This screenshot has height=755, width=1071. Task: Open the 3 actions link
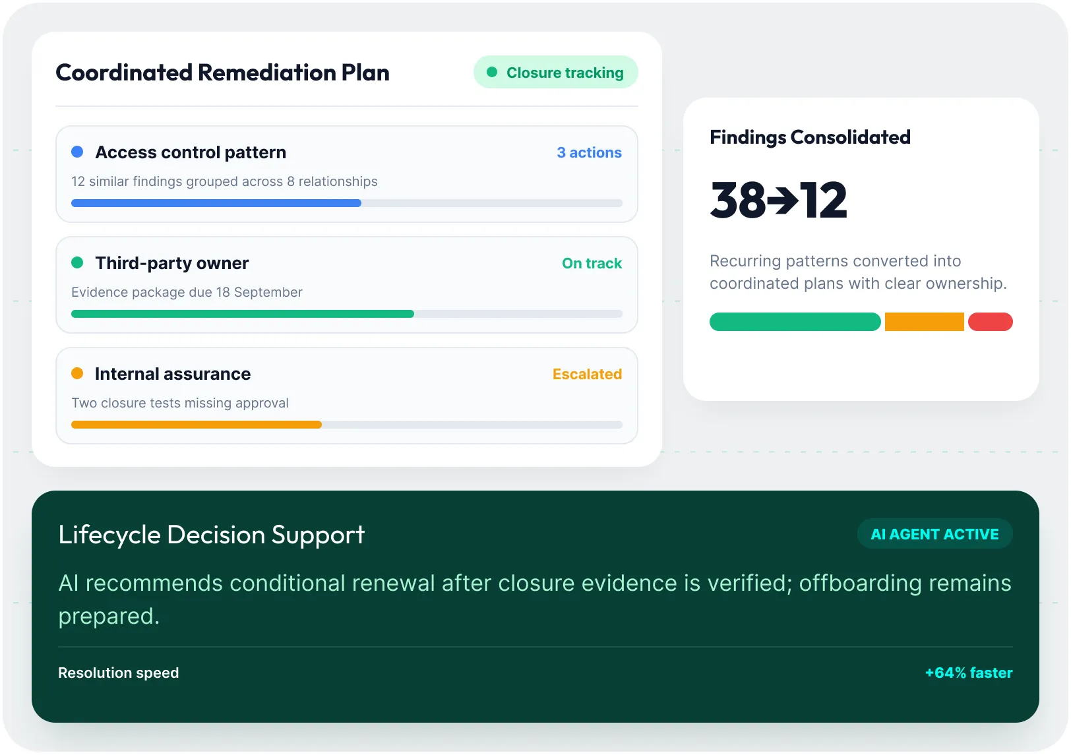tap(589, 152)
